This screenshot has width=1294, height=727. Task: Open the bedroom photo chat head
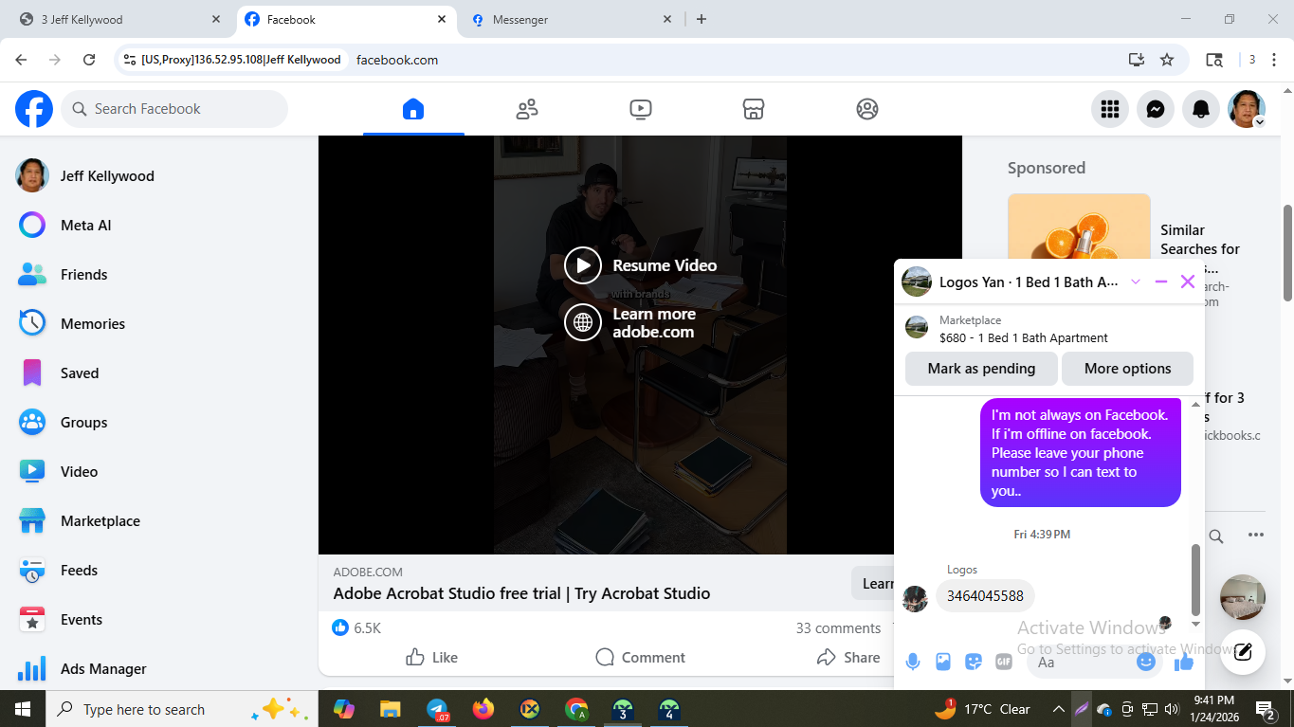tap(1243, 597)
